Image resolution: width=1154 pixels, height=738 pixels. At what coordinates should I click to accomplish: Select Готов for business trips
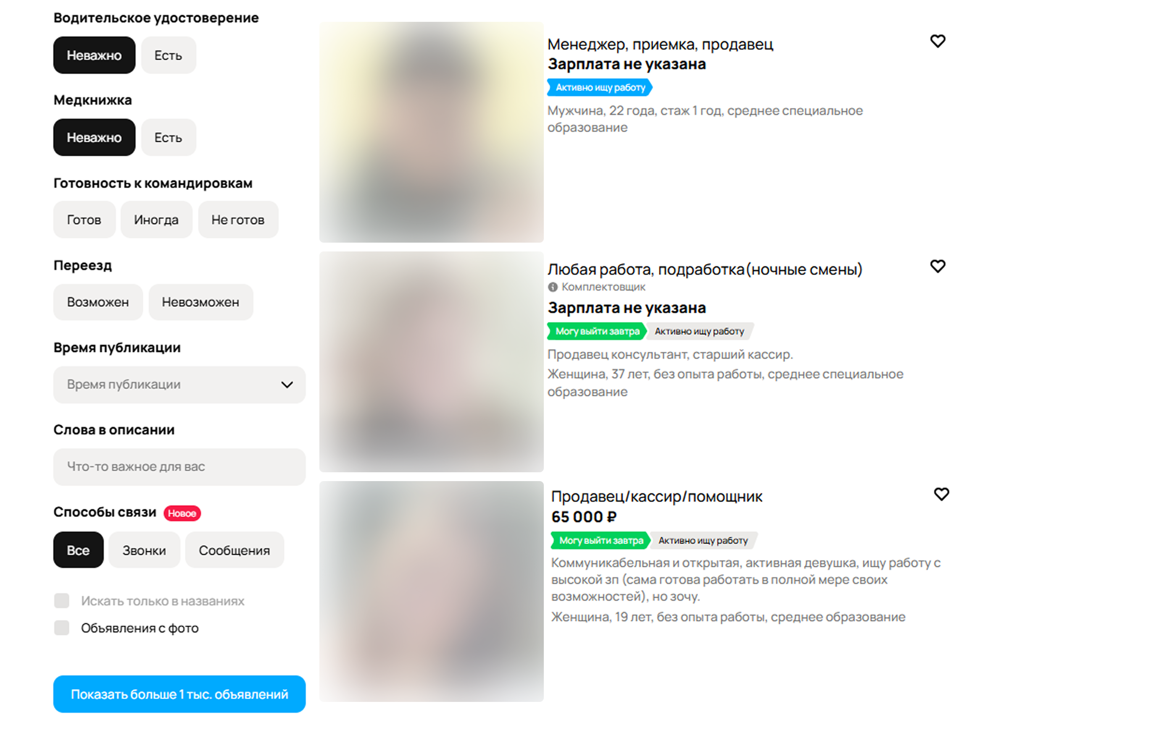click(x=84, y=220)
